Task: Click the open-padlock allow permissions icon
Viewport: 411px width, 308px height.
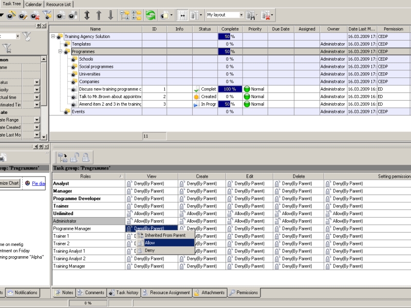Action: (74, 158)
